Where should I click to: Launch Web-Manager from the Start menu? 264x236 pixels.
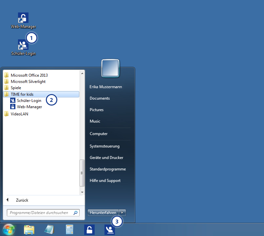(29, 107)
